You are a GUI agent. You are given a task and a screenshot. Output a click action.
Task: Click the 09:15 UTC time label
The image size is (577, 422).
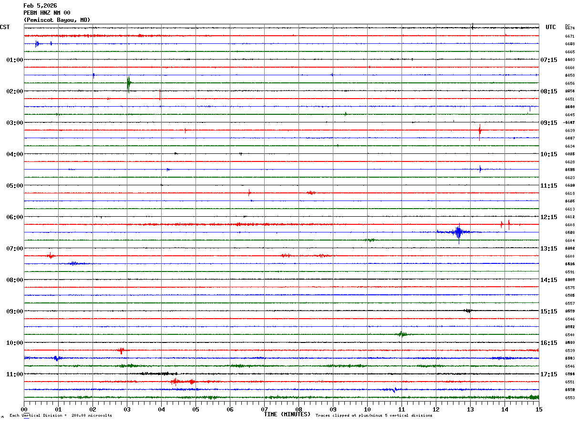[x=549, y=123]
